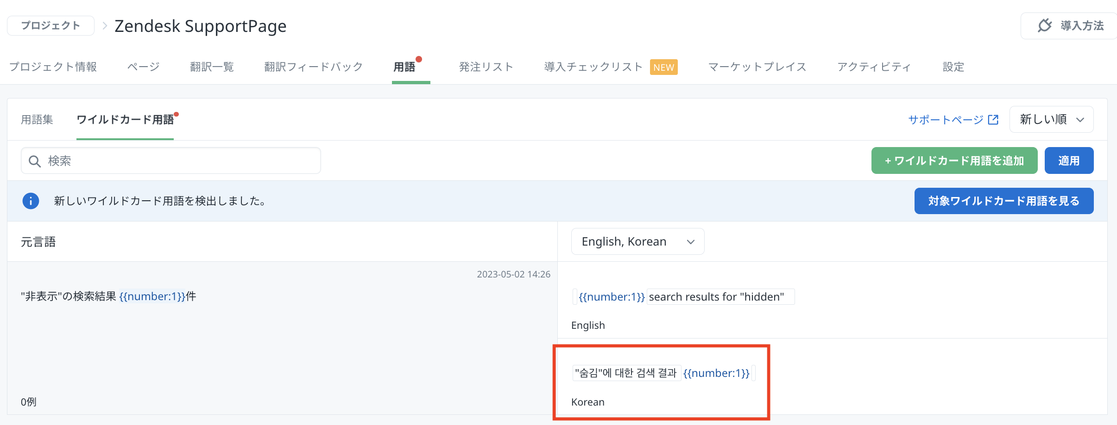Open the 設定 tab
Image resolution: width=1117 pixels, height=425 pixels.
953,67
